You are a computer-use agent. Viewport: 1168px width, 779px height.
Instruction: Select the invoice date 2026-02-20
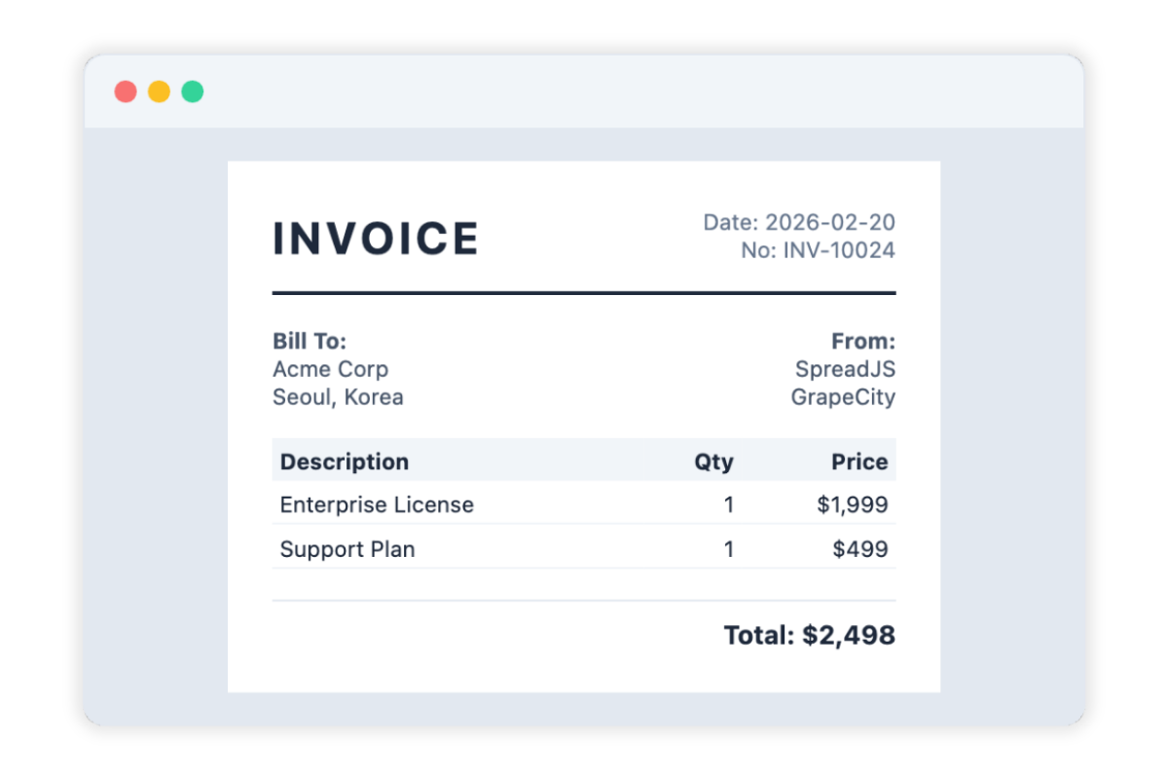click(x=830, y=223)
